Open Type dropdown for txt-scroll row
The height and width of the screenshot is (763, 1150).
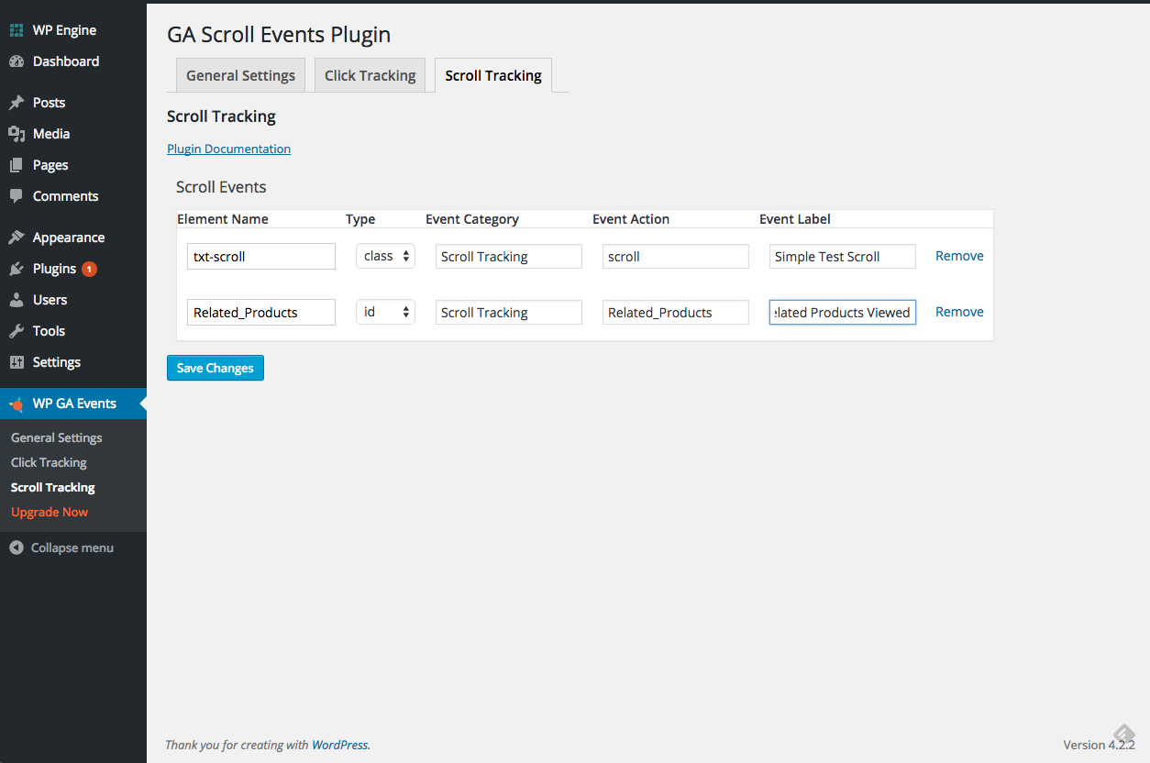pos(386,256)
